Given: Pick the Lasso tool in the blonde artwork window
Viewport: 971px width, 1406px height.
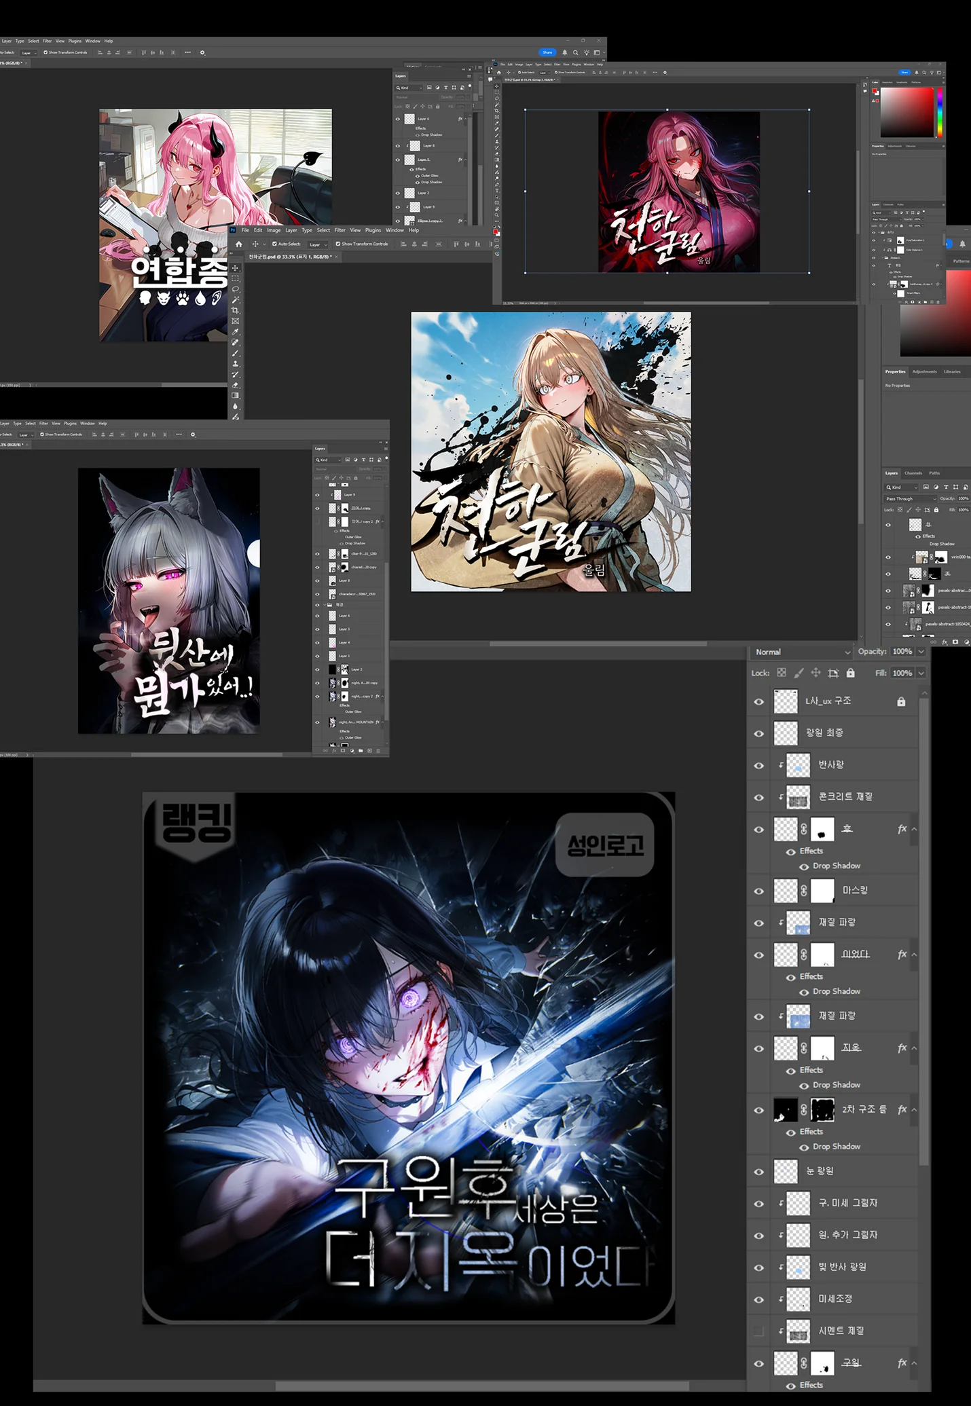Looking at the screenshot, I should tap(236, 289).
